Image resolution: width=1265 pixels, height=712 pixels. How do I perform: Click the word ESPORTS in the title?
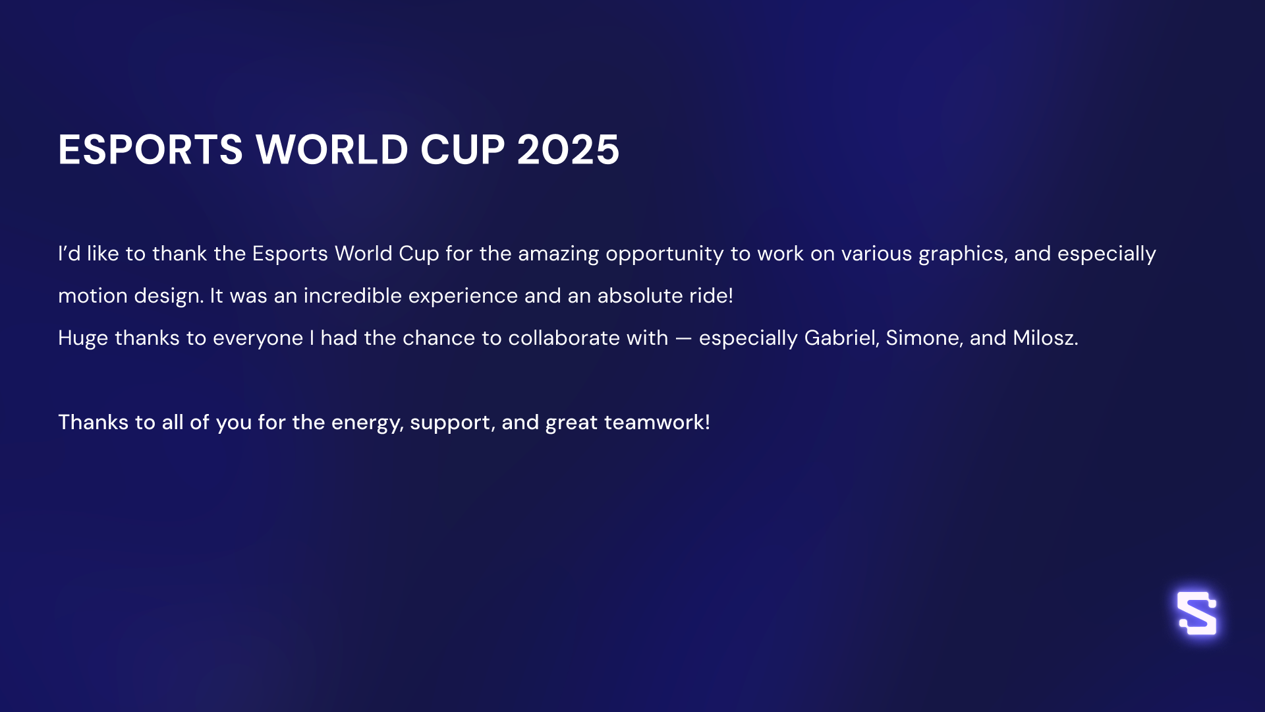pyautogui.click(x=151, y=149)
